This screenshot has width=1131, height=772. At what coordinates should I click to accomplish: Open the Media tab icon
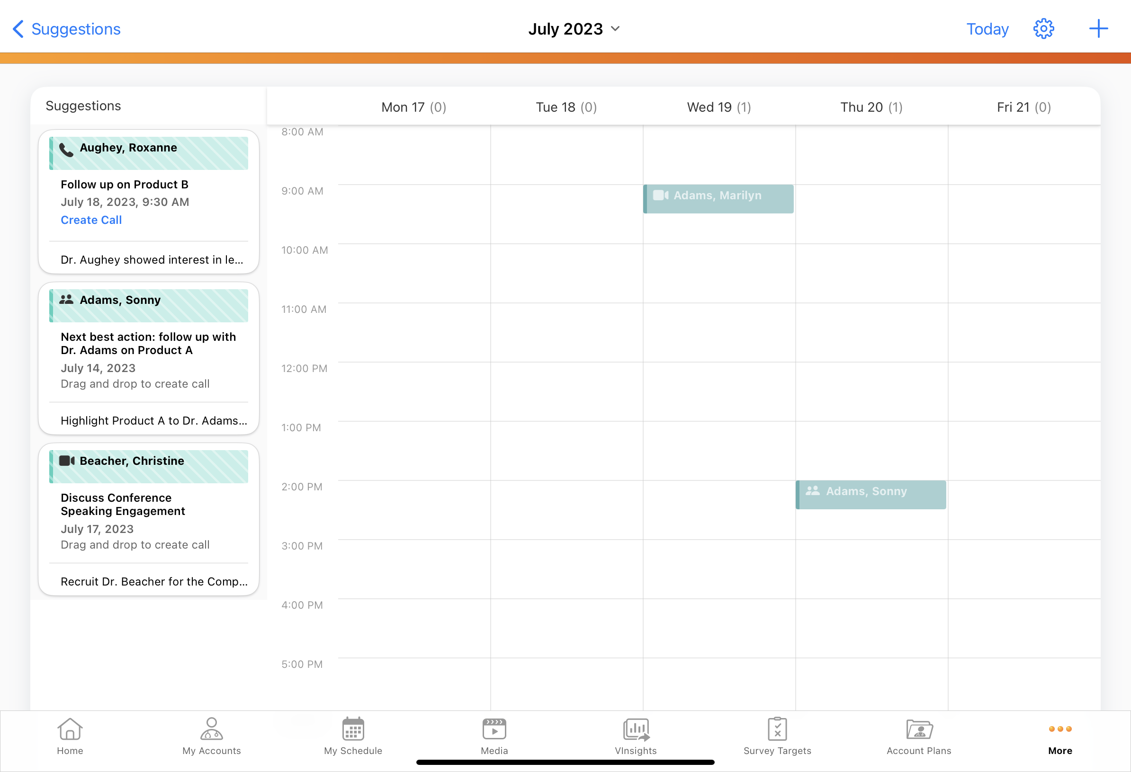(x=494, y=729)
